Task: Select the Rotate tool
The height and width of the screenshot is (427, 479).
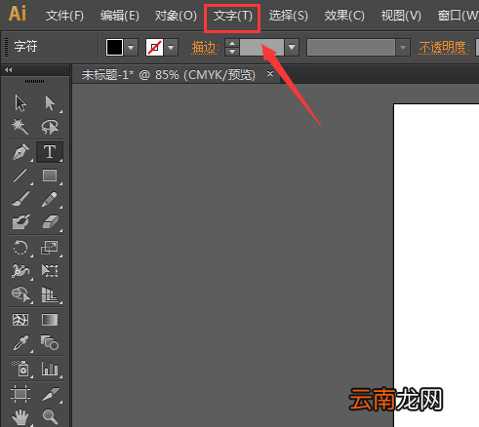Action: click(20, 248)
